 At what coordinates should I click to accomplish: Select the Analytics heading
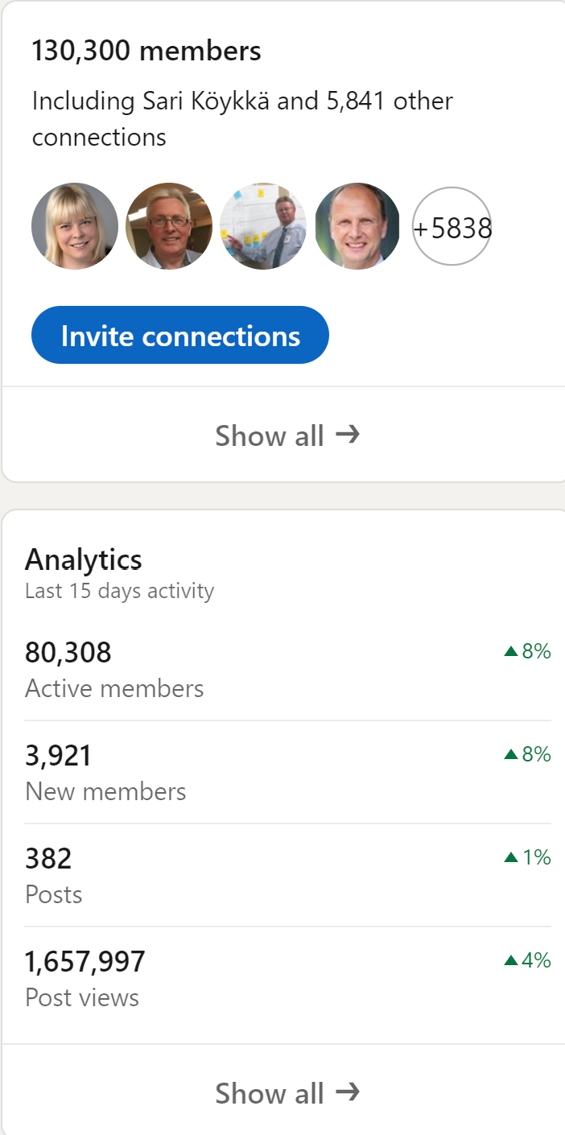(84, 559)
